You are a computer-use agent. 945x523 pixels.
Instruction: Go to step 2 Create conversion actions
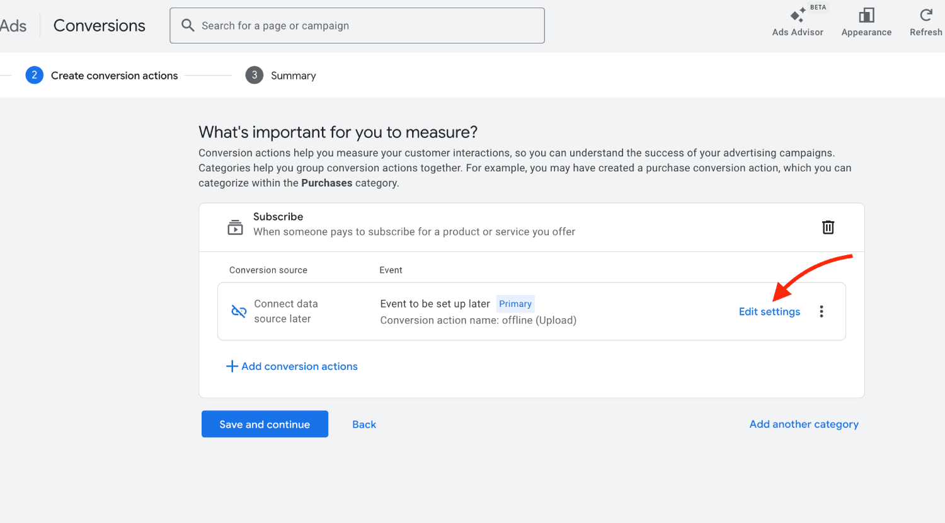(102, 76)
